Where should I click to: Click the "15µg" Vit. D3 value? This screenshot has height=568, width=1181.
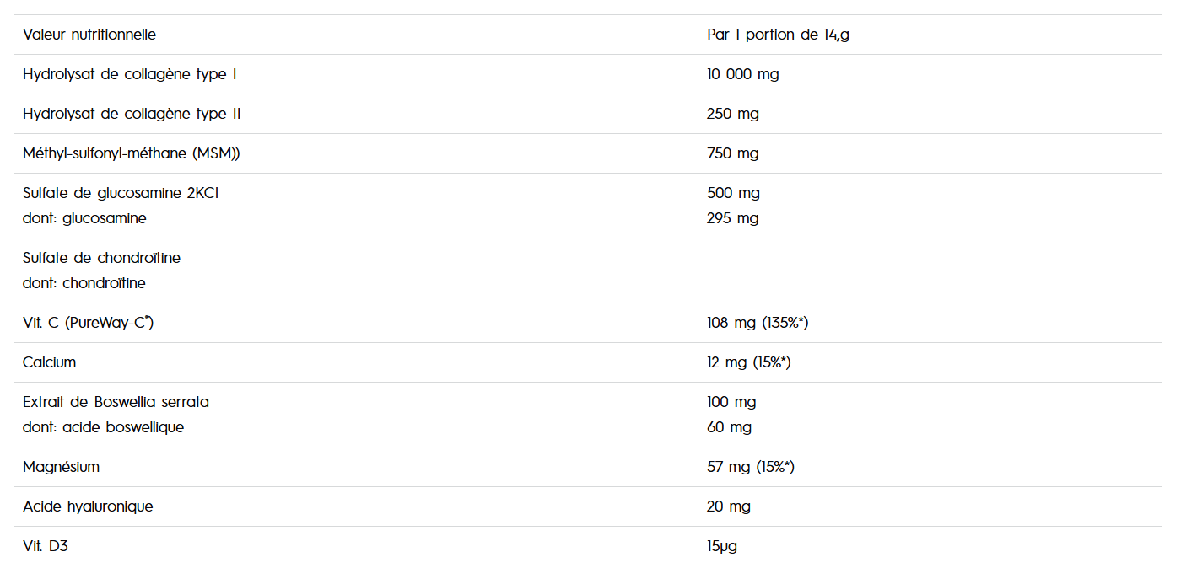(x=722, y=546)
